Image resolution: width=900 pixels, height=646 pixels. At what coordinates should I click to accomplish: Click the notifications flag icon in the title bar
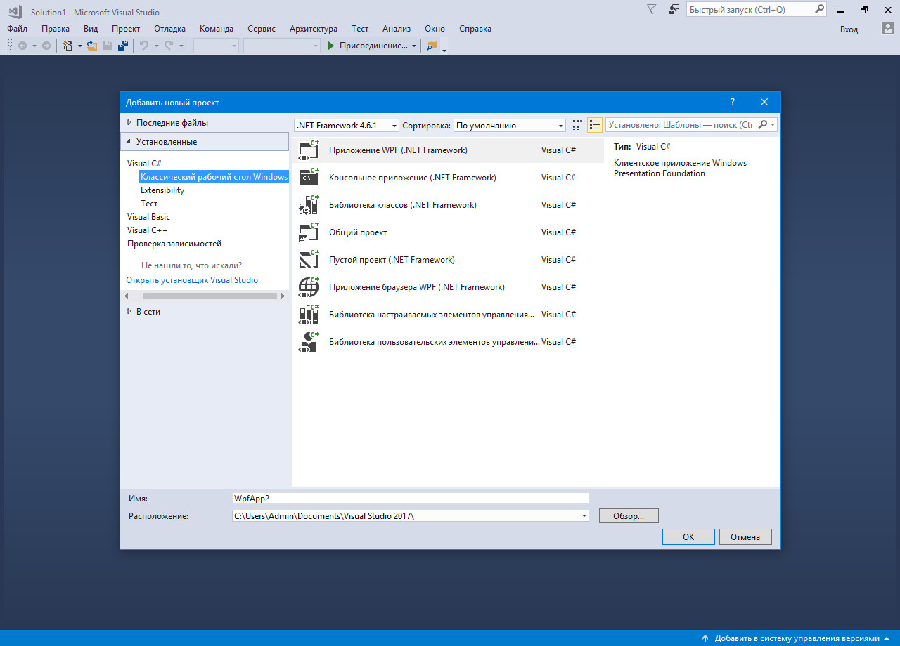651,9
